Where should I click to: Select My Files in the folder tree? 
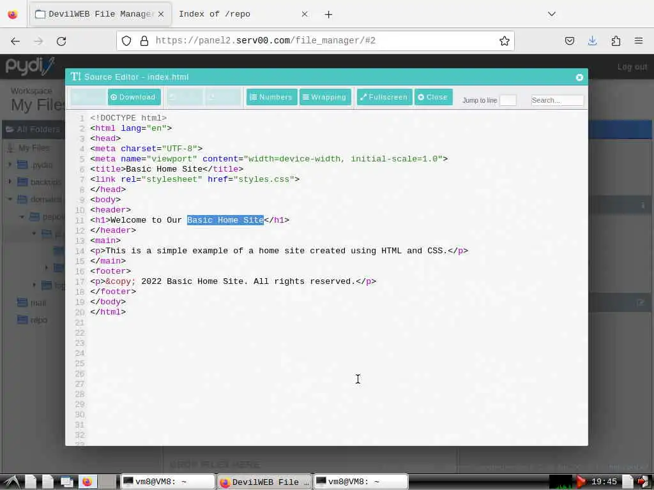[33, 147]
